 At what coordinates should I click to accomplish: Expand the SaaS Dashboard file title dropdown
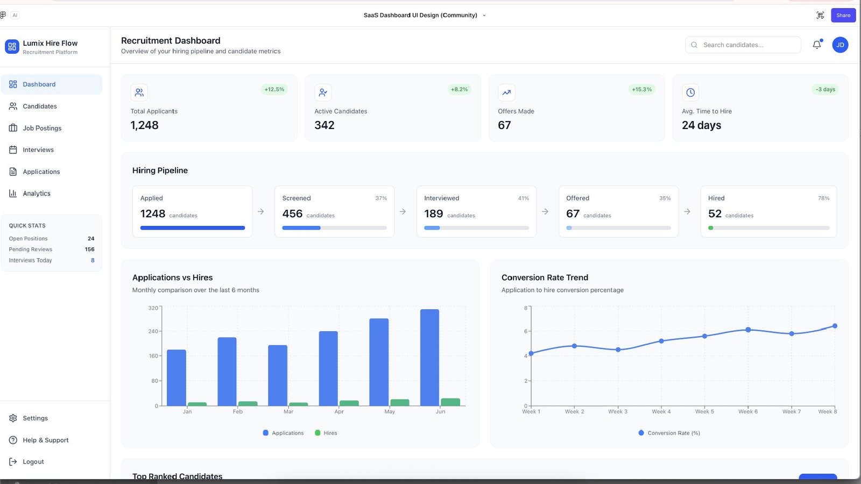pos(484,16)
